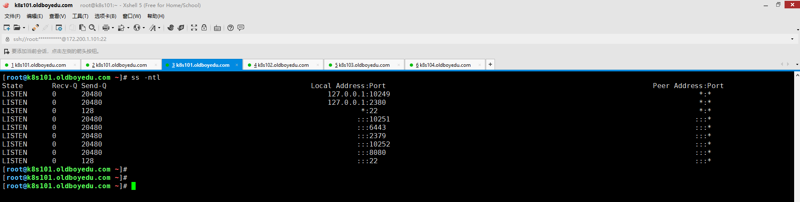Open the Help question mark icon

(230, 28)
